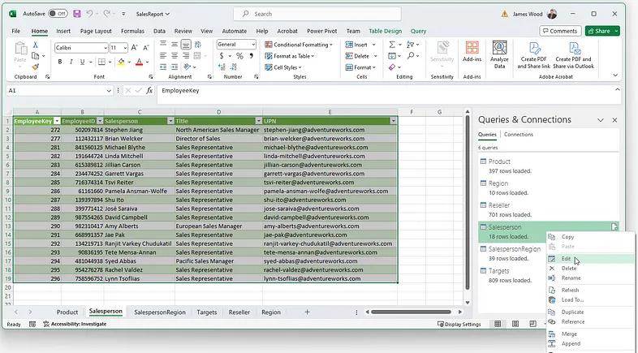Click the Center align icon
638x353 pixels.
175,56
